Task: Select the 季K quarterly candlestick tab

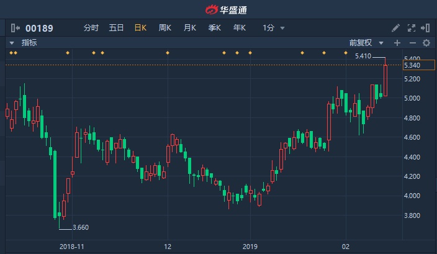Action: [215, 28]
